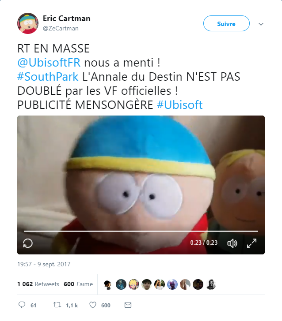Click the reply speech bubble icon
This screenshot has height=321, width=282.
[x=22, y=305]
